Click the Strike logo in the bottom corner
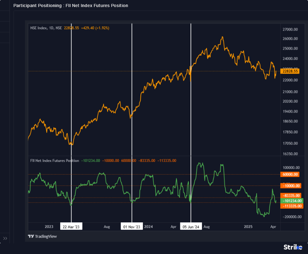Screen dimensions: 308x254 (293, 247)
